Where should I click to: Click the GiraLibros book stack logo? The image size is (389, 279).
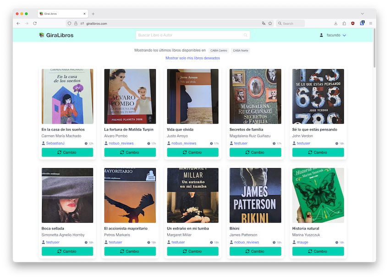coord(42,35)
